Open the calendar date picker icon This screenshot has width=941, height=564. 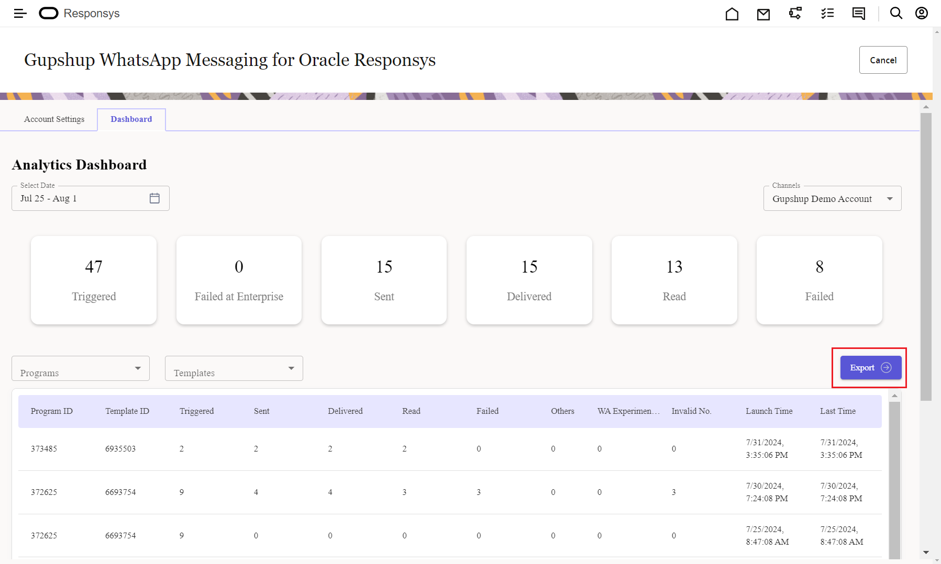pos(154,198)
